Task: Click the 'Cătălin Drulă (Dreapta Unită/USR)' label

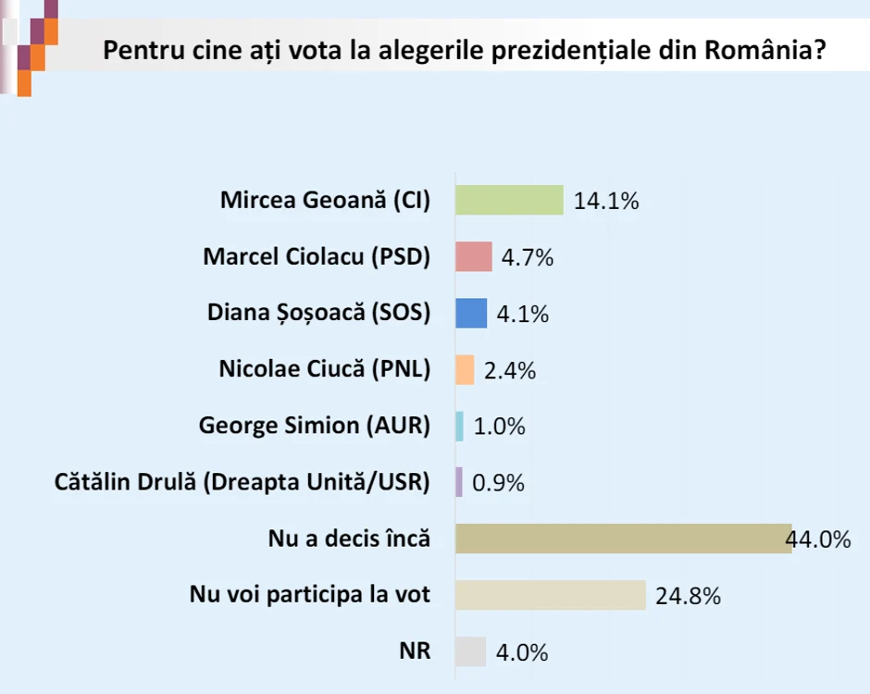Action: [x=242, y=482]
